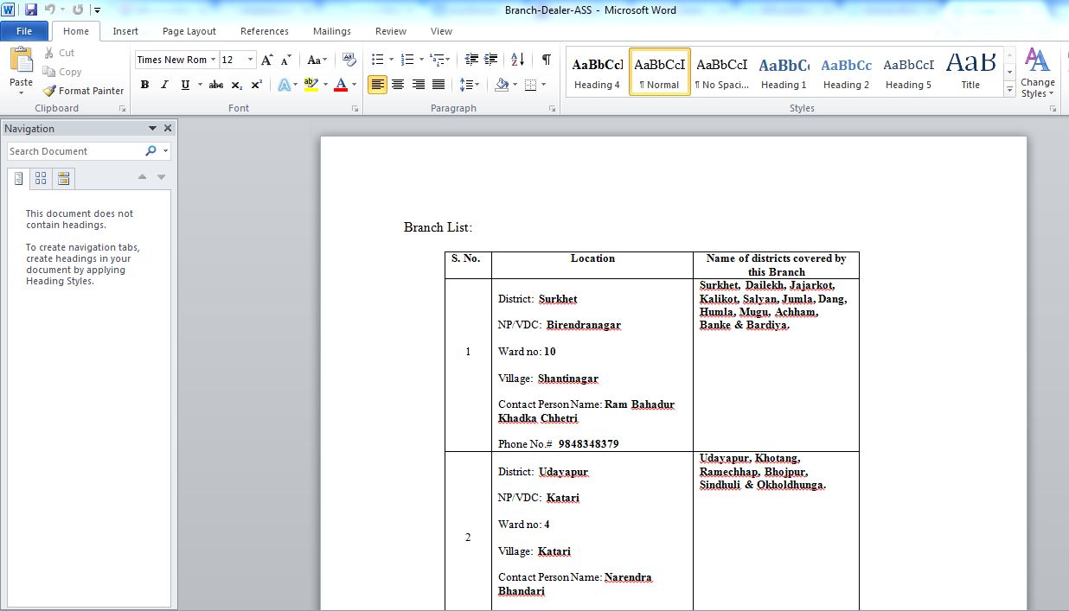Open the font name dropdown
Image resolution: width=1069 pixels, height=611 pixels.
pos(214,60)
